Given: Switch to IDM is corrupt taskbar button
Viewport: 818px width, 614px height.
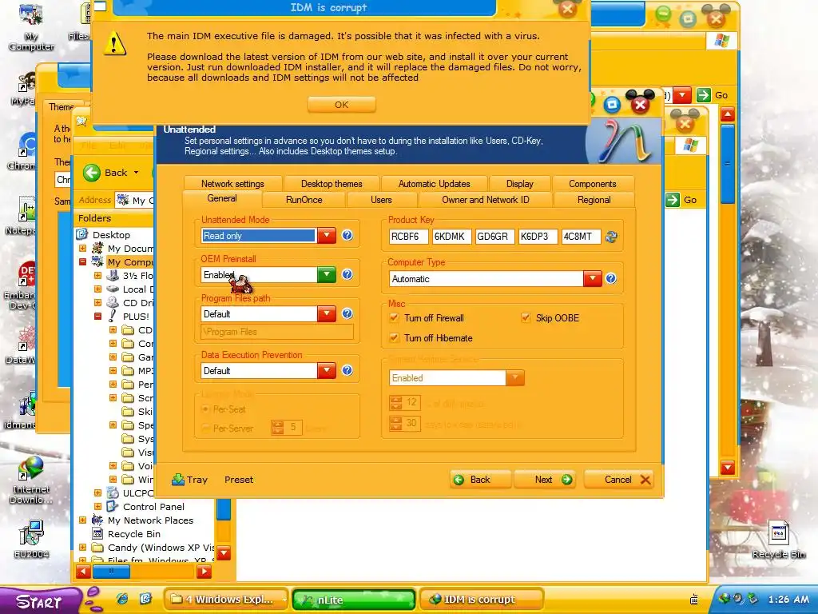Looking at the screenshot, I should pos(481,600).
